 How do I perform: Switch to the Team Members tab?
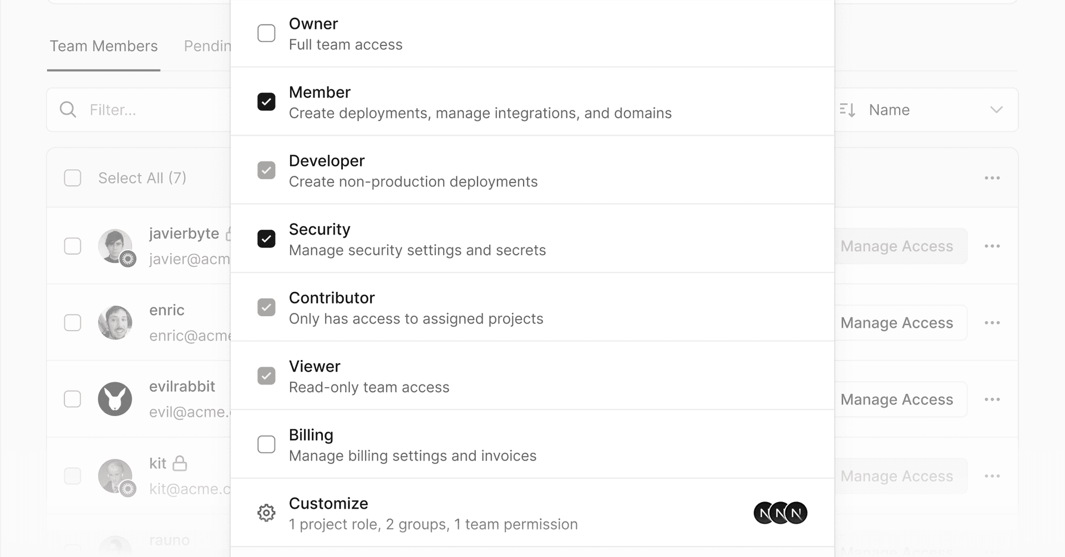click(104, 46)
